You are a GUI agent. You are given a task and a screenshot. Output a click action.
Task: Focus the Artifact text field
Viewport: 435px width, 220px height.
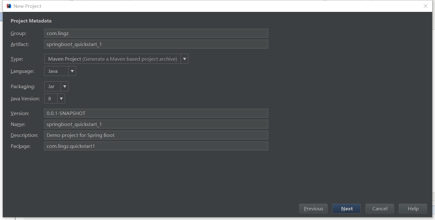156,44
